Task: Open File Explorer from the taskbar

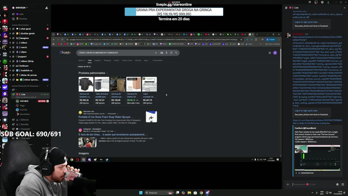Action: (x=189, y=193)
